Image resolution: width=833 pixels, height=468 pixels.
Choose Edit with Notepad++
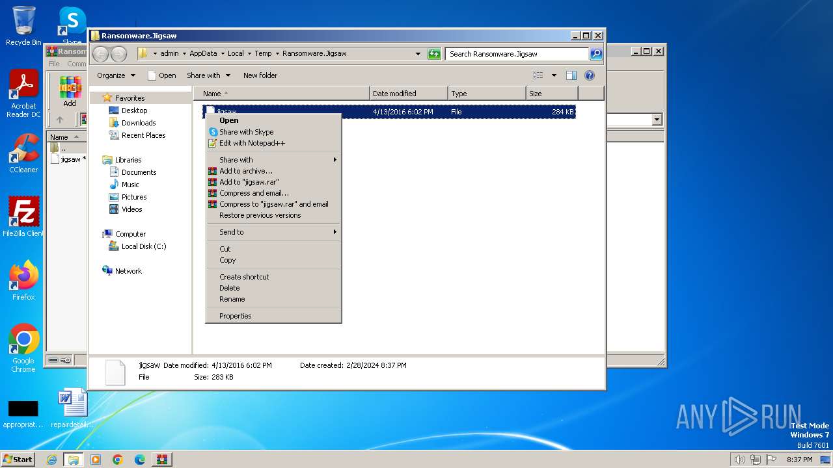[x=273, y=143]
